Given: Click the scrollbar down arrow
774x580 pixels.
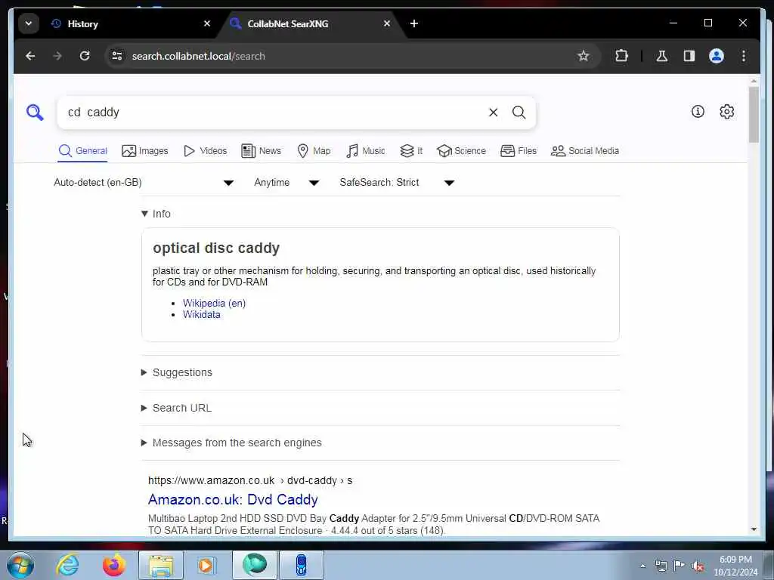Looking at the screenshot, I should pos(754,529).
